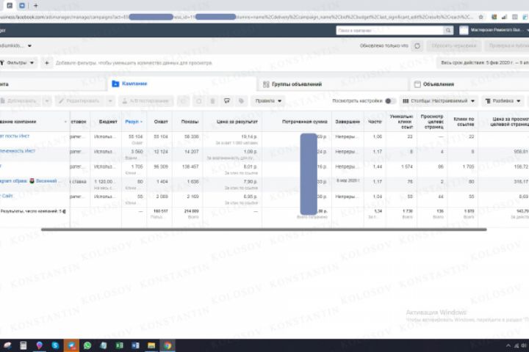Viewport: 529px width, 352px height.
Task: Click Дублировать button
Action: pyautogui.click(x=21, y=100)
